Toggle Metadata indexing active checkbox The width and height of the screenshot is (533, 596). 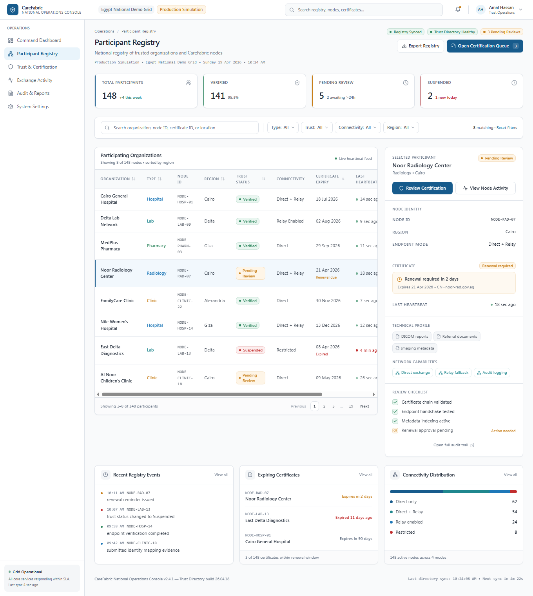click(x=395, y=421)
